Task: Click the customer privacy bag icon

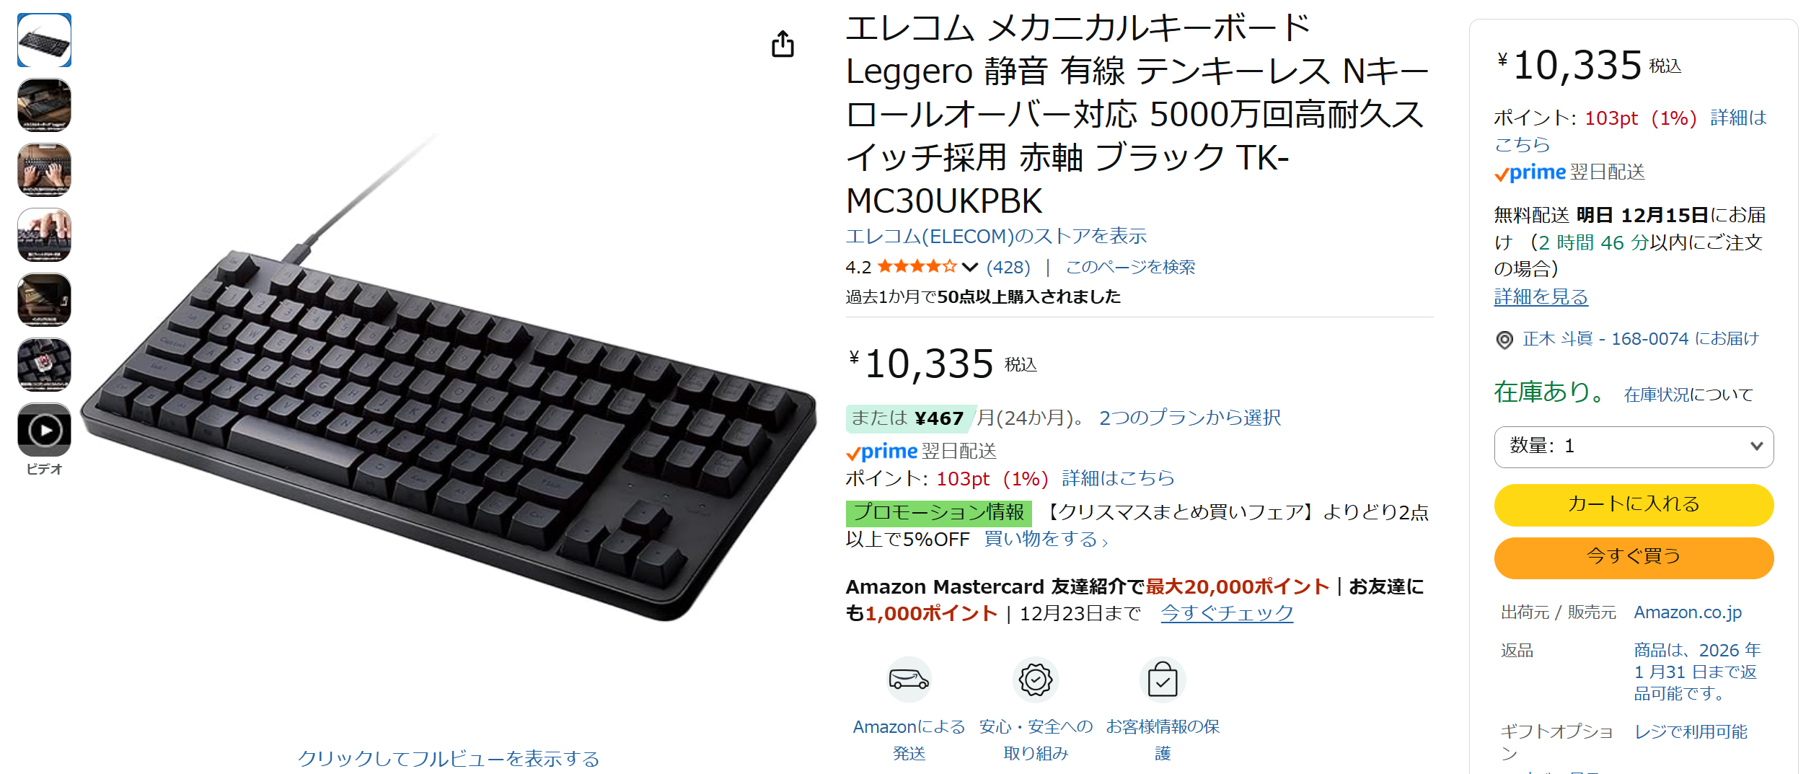Action: (x=1163, y=680)
